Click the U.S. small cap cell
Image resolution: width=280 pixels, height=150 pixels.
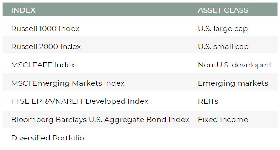(x=223, y=47)
